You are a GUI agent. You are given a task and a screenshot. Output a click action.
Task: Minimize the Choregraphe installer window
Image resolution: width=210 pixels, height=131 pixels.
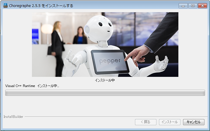183,6
